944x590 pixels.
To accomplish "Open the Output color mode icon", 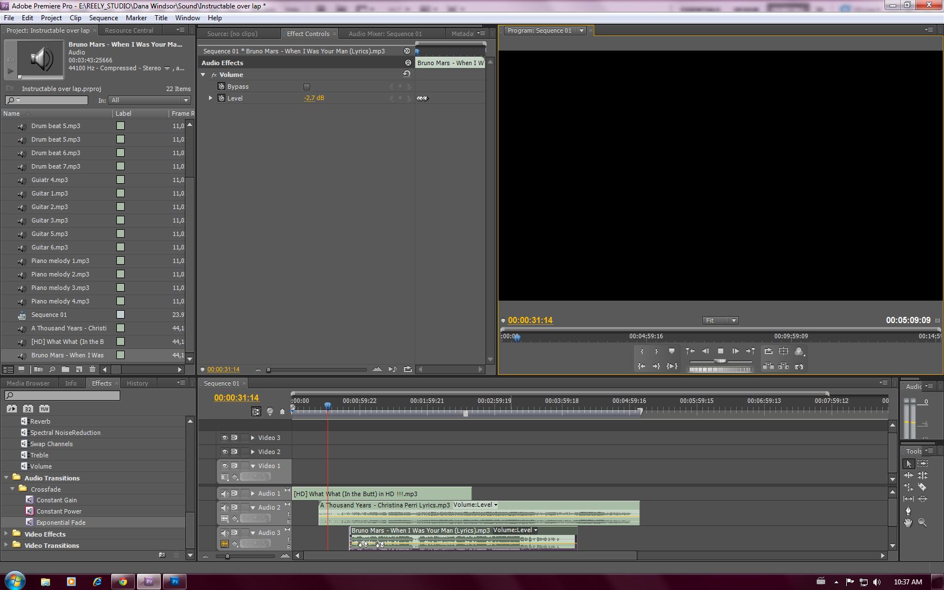I will pos(799,351).
